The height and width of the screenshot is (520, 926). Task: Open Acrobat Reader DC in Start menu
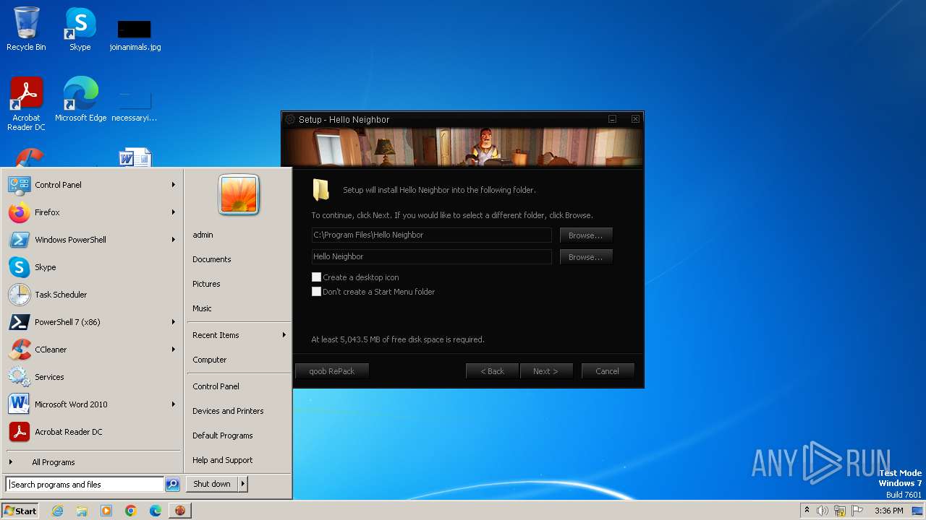click(93, 432)
